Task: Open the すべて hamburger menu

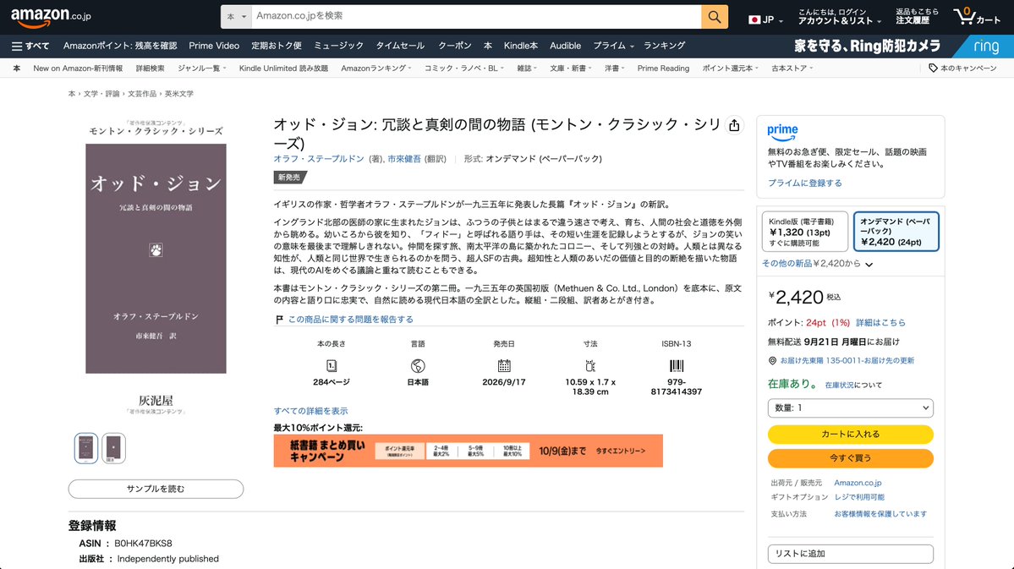Action: pos(30,46)
